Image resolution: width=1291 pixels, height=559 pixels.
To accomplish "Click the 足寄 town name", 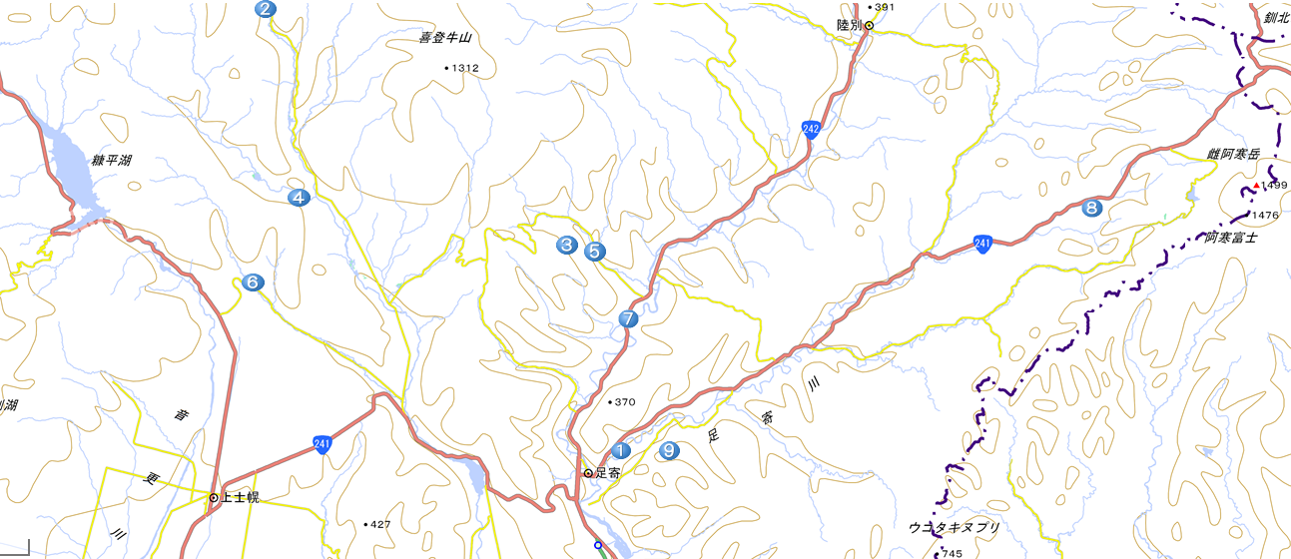I will (x=608, y=473).
